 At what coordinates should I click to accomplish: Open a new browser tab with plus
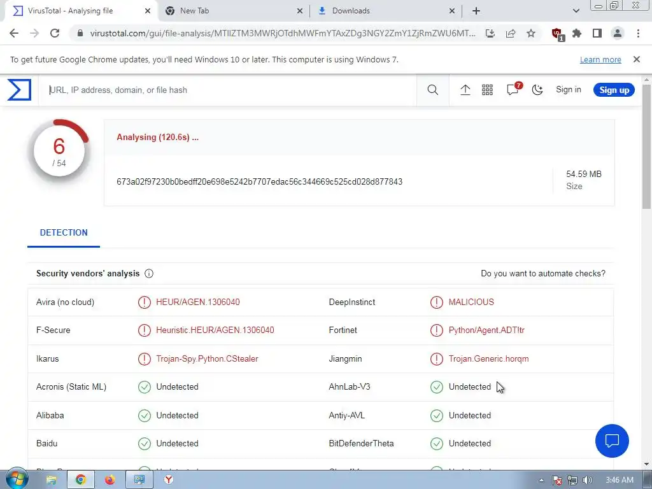point(476,11)
